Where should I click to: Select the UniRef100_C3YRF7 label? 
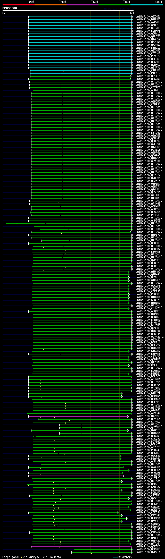148,88
